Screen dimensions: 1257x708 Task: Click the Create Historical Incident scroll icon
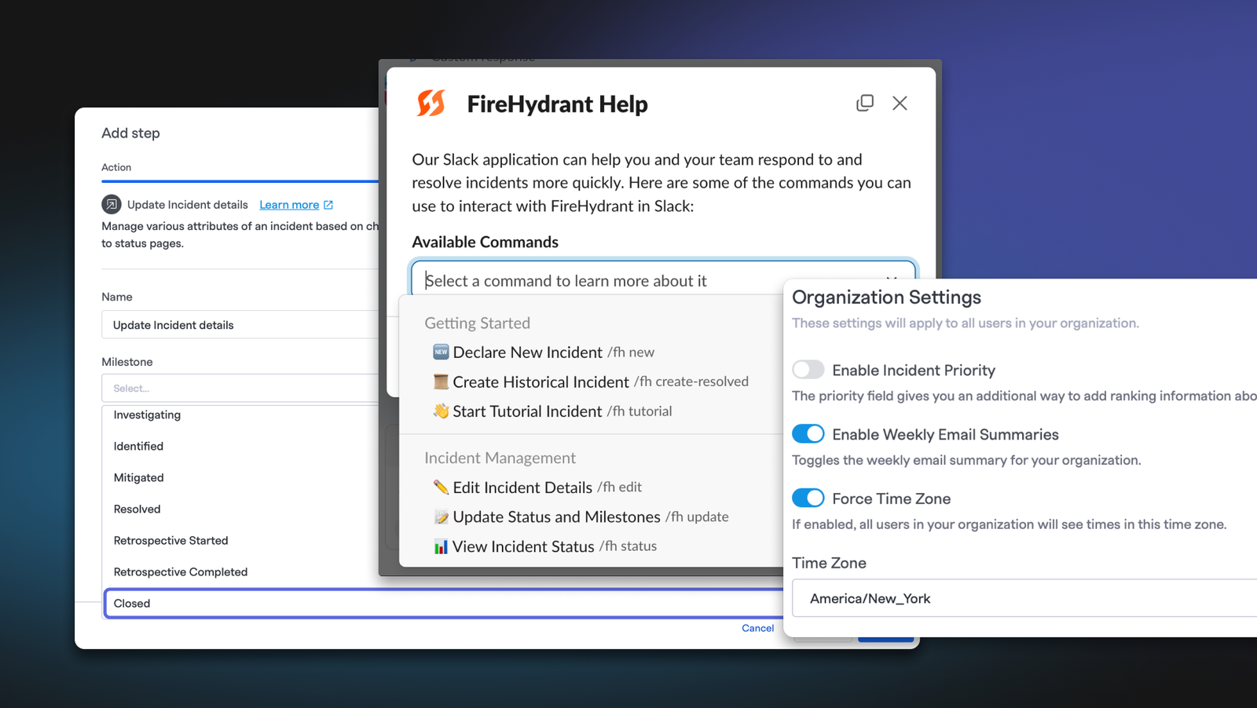441,381
